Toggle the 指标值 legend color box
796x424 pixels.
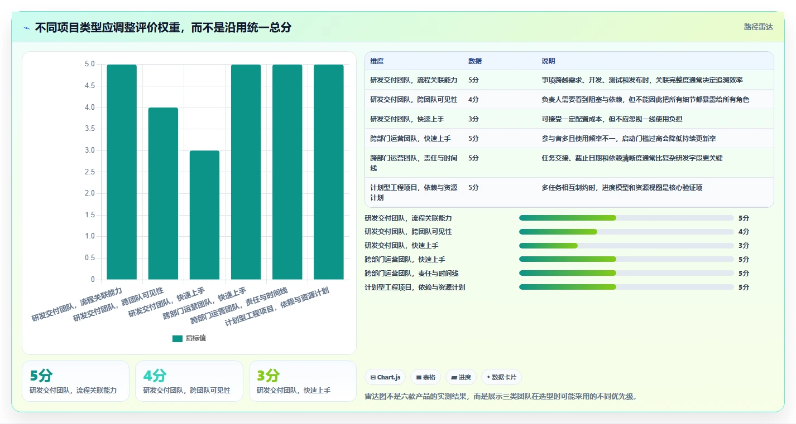tap(178, 338)
